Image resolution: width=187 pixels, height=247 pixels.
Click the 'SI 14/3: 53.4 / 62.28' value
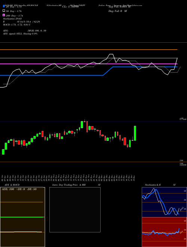tap(28, 22)
